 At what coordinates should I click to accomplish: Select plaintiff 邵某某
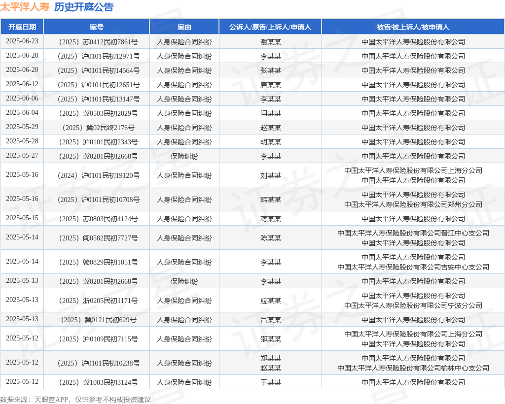coord(271,339)
